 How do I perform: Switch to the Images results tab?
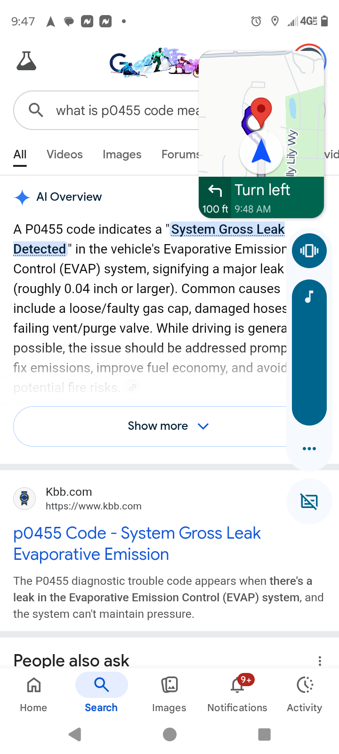(122, 155)
